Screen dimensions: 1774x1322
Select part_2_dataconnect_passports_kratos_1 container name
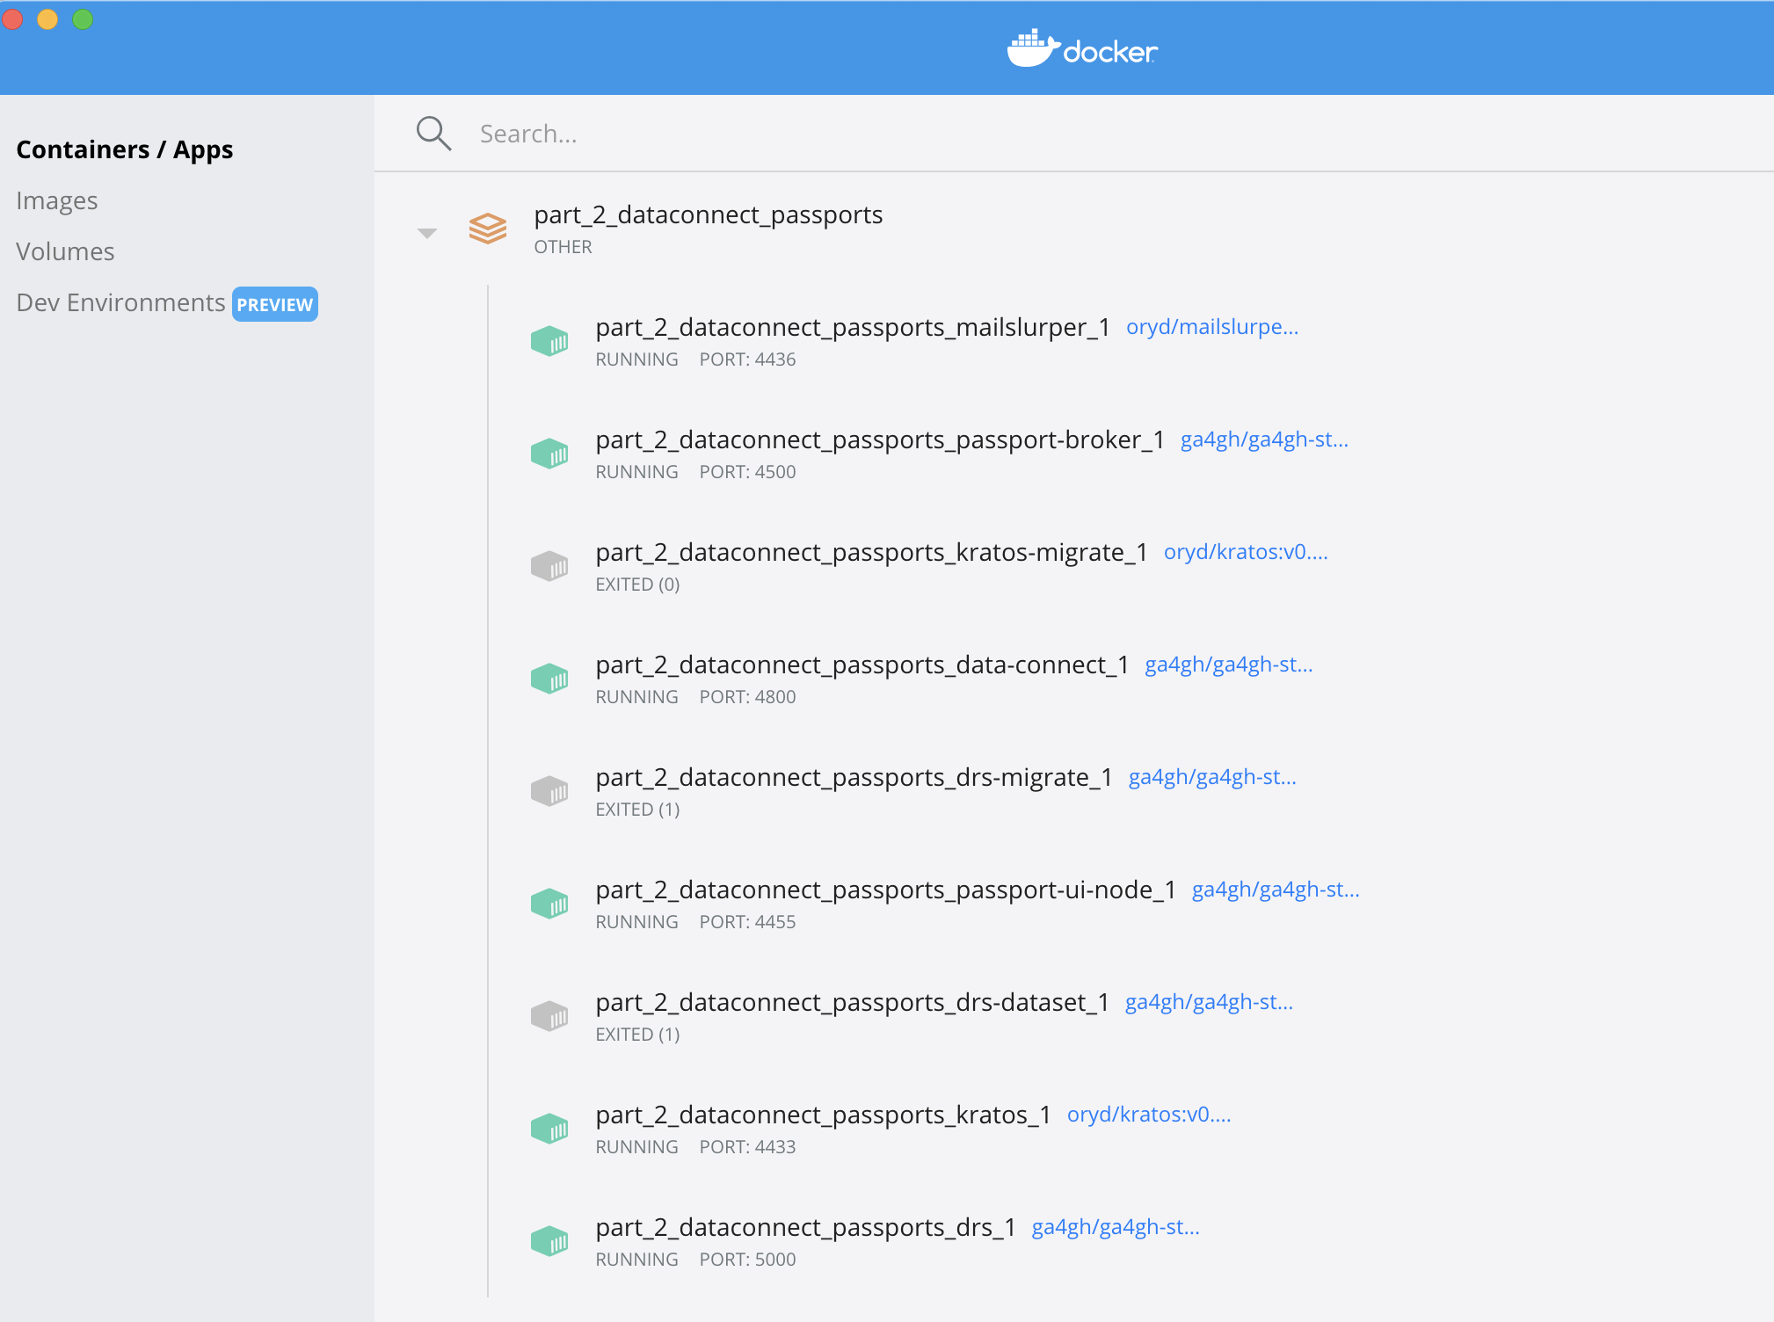click(x=824, y=1115)
